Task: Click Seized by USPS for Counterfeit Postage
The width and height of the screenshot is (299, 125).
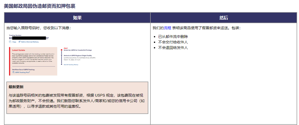Action: coord(76,50)
